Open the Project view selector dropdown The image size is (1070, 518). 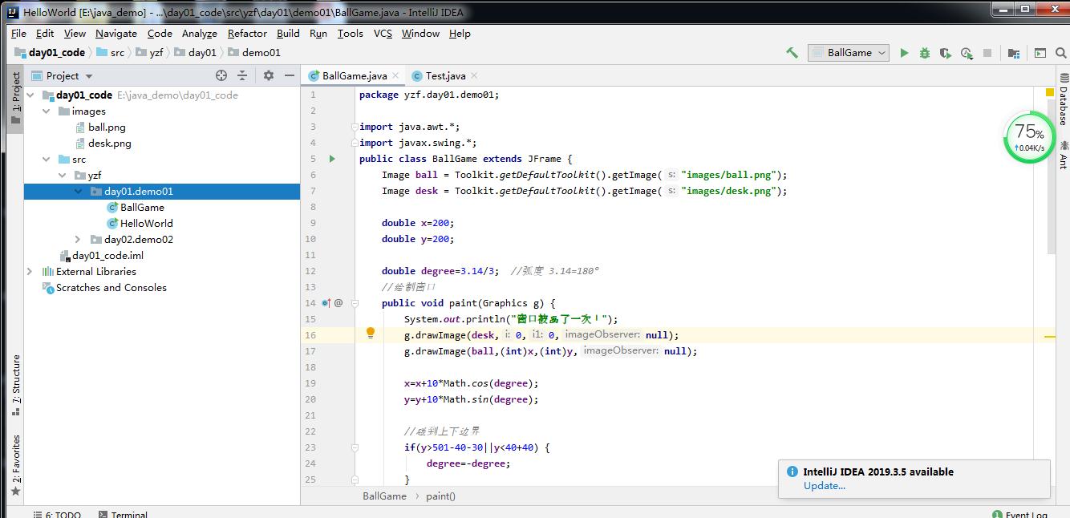click(63, 75)
